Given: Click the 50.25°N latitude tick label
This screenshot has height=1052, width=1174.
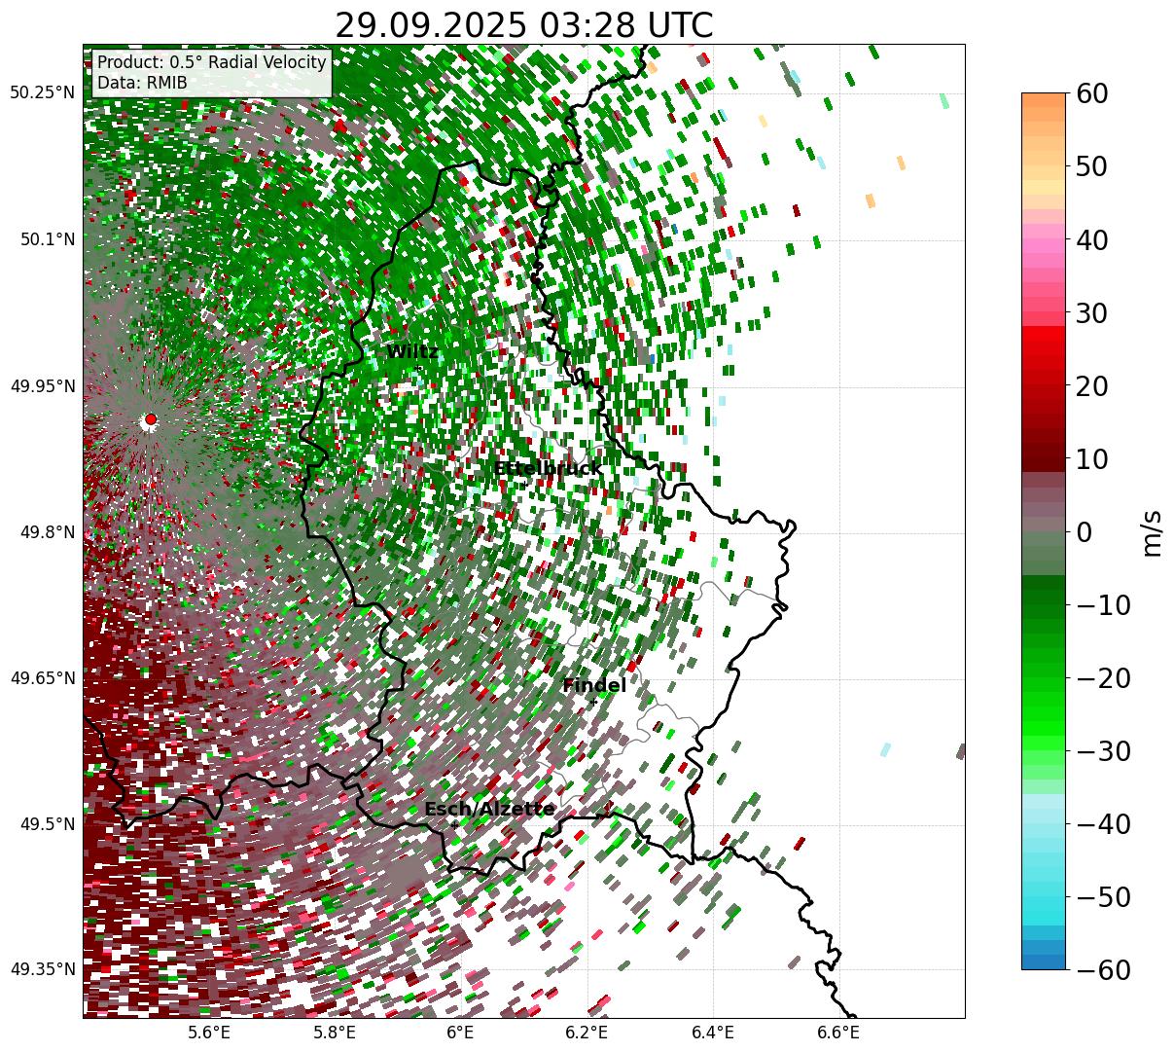Looking at the screenshot, I should tap(42, 93).
